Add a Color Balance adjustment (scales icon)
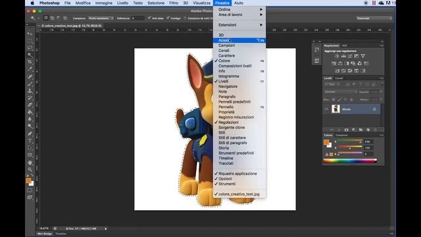This screenshot has width=421, height=237. (x=340, y=63)
